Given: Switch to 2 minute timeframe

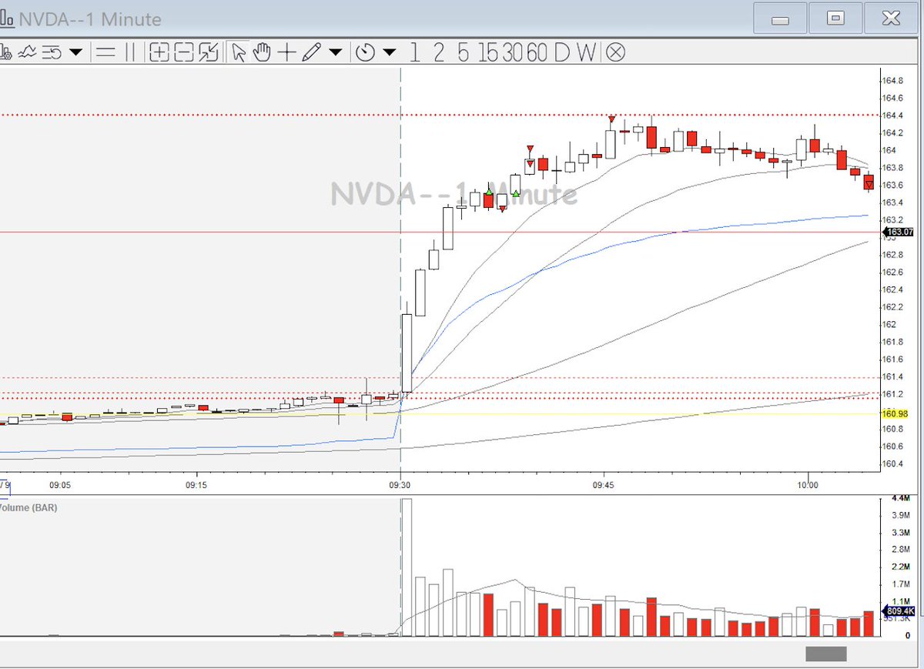Looking at the screenshot, I should 439,52.
